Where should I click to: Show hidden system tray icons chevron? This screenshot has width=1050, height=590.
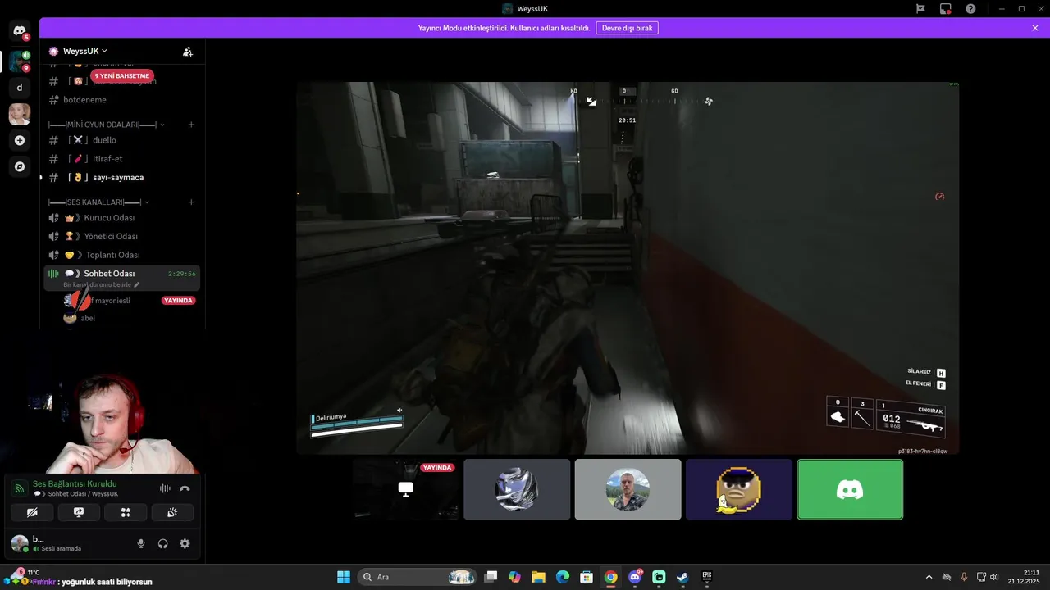(x=929, y=577)
